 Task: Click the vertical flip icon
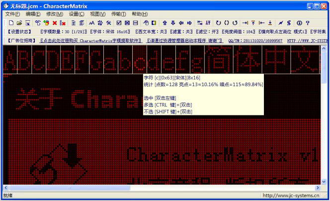pyautogui.click(x=208, y=23)
